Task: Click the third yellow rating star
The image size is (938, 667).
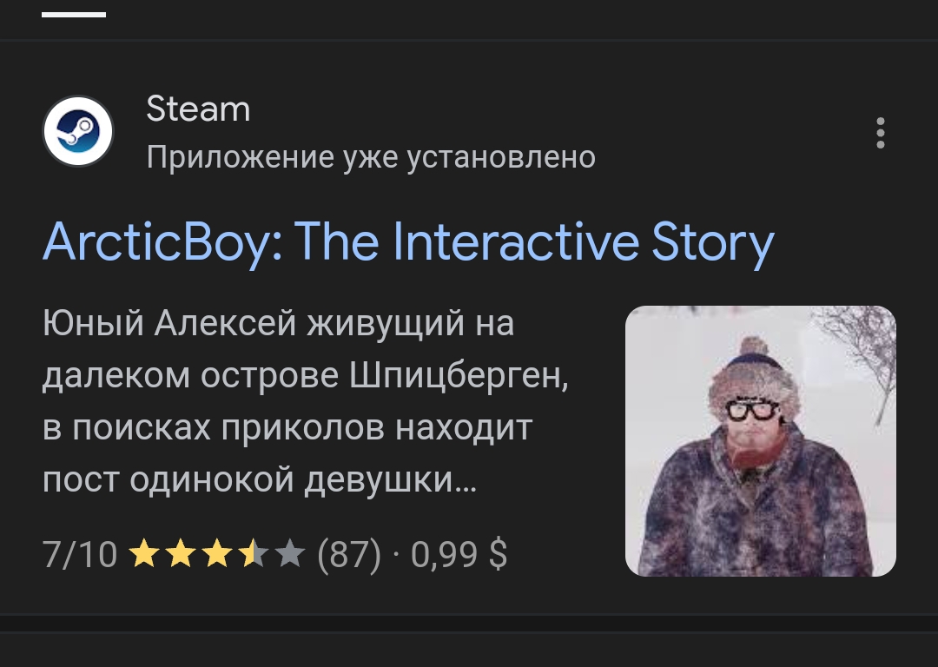Action: click(x=216, y=553)
